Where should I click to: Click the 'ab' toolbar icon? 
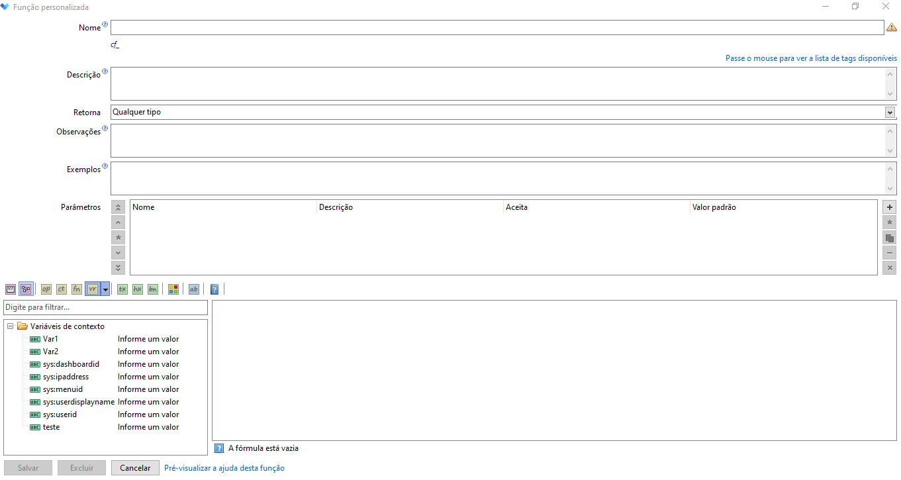(x=194, y=289)
